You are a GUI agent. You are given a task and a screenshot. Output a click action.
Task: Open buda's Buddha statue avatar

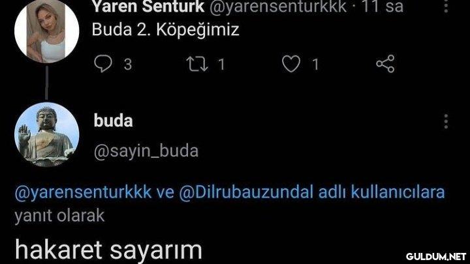(x=46, y=134)
